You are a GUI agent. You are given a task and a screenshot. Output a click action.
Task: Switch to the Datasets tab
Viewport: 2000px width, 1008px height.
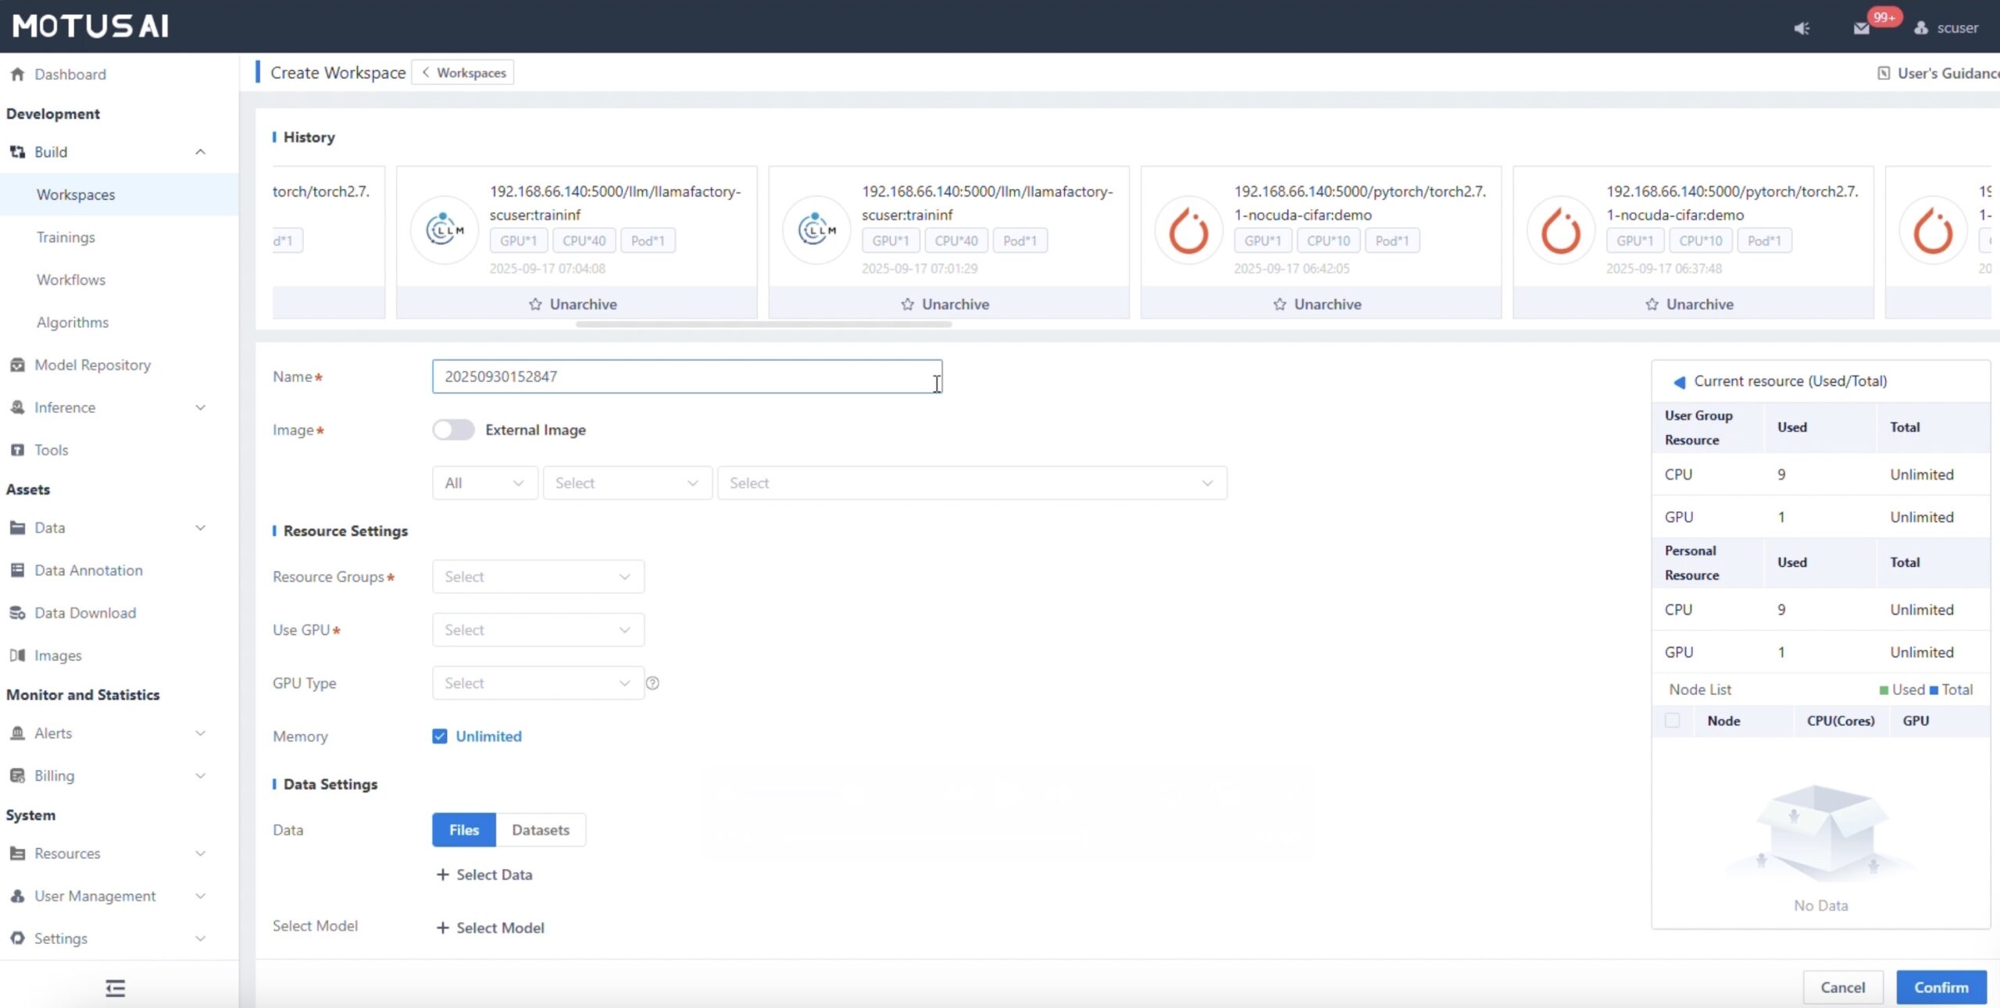click(x=541, y=830)
